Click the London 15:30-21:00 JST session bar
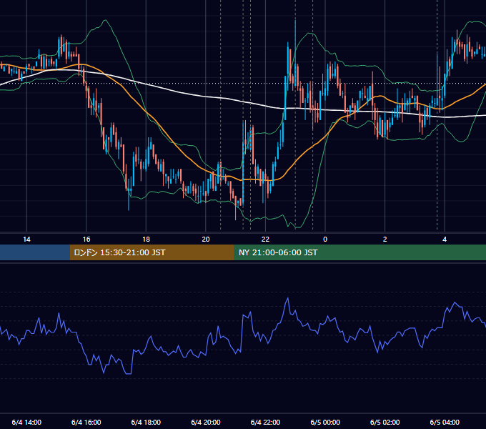This screenshot has width=486, height=429. (152, 252)
